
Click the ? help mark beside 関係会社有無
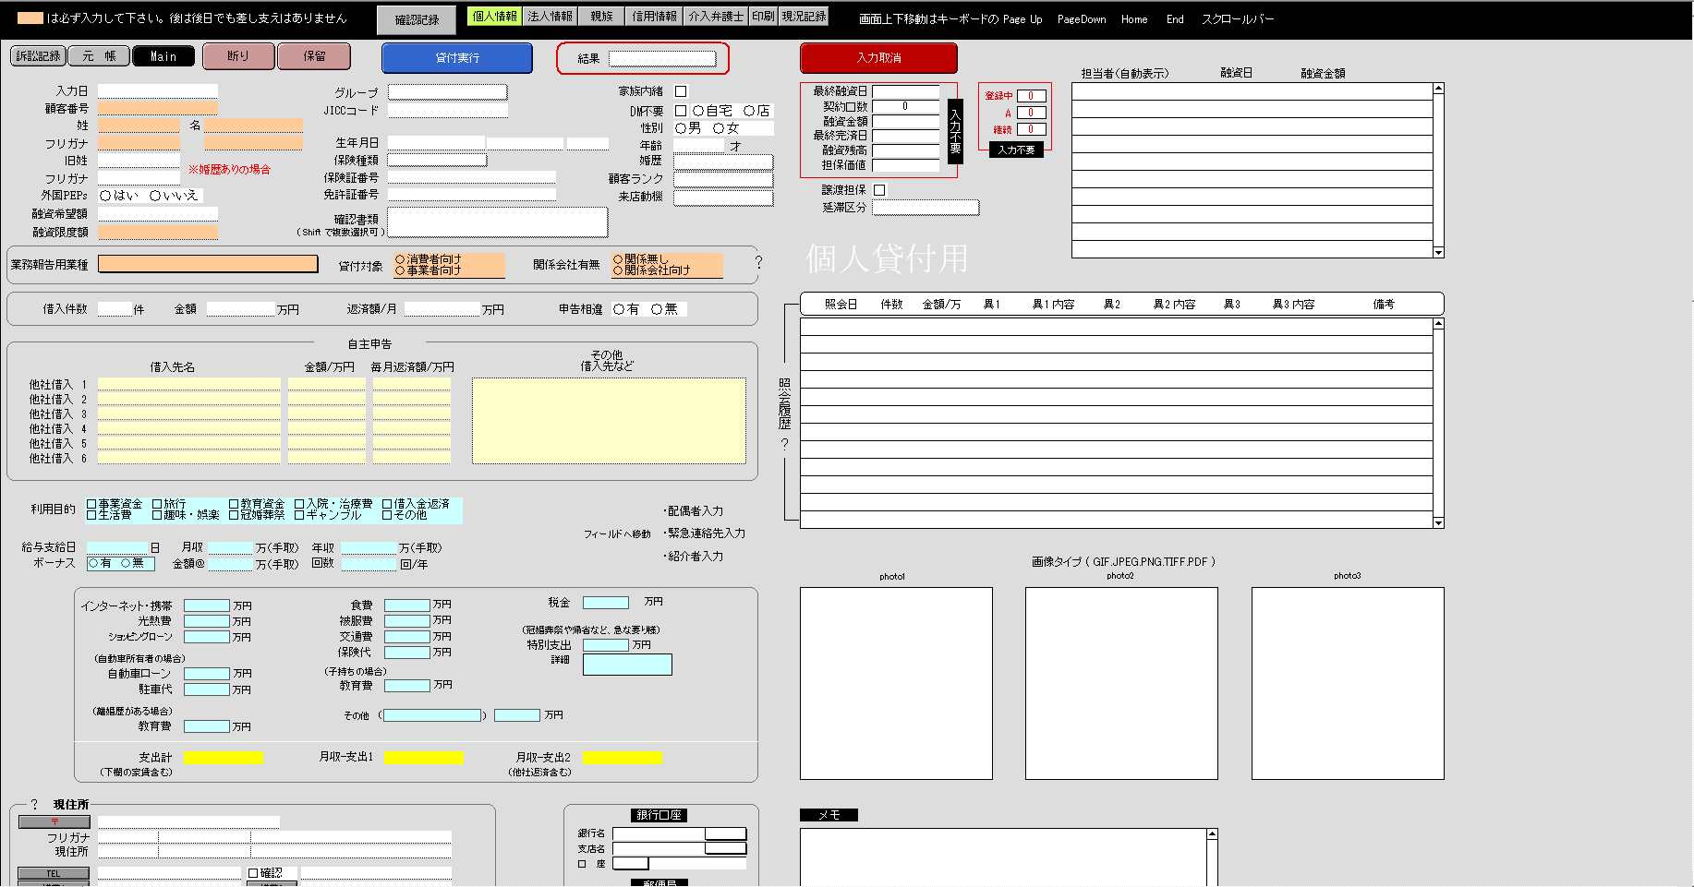coord(758,263)
